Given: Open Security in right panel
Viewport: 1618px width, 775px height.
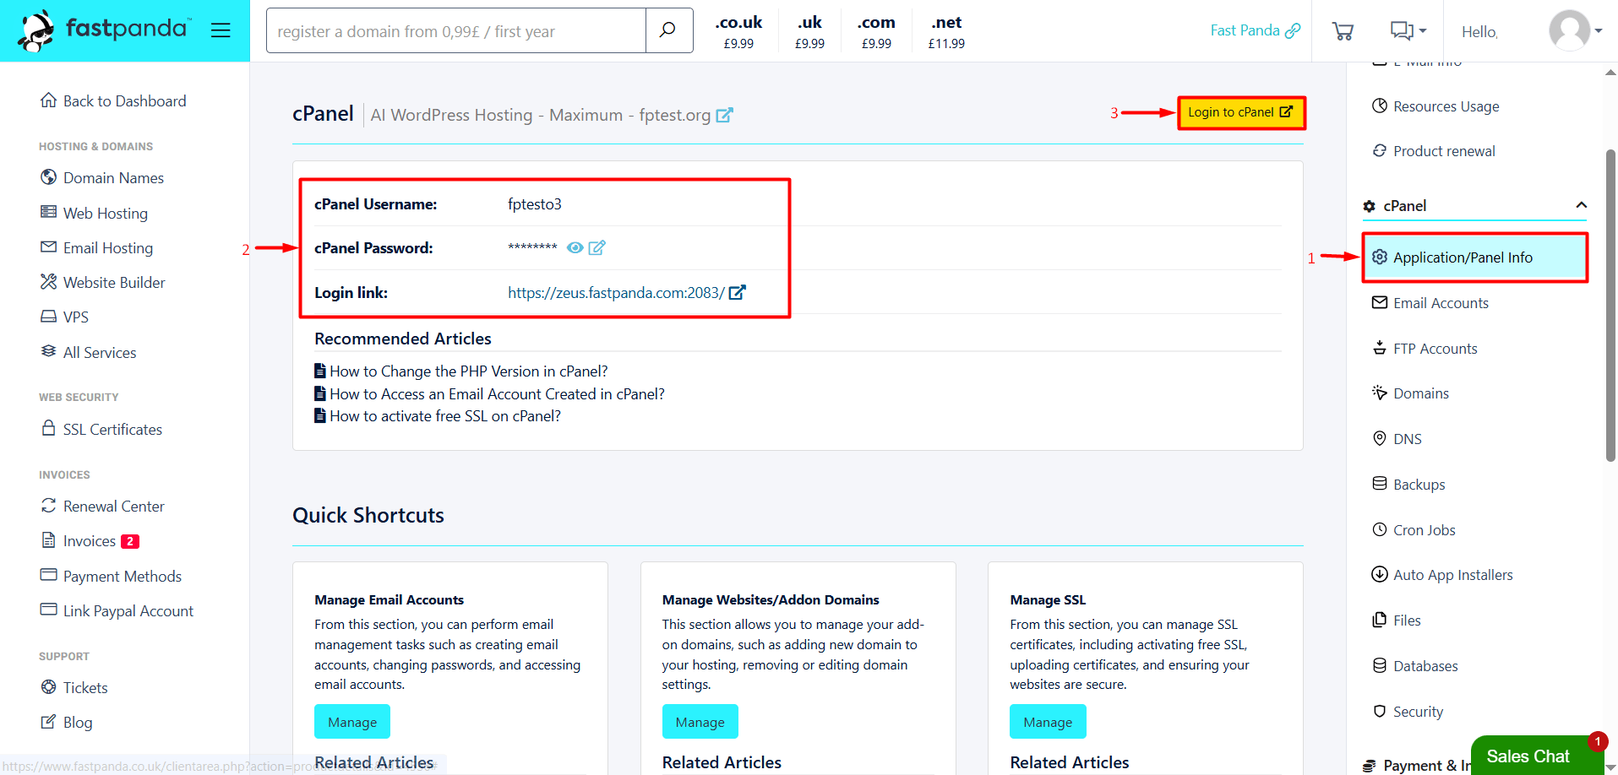Looking at the screenshot, I should tap(1408, 711).
